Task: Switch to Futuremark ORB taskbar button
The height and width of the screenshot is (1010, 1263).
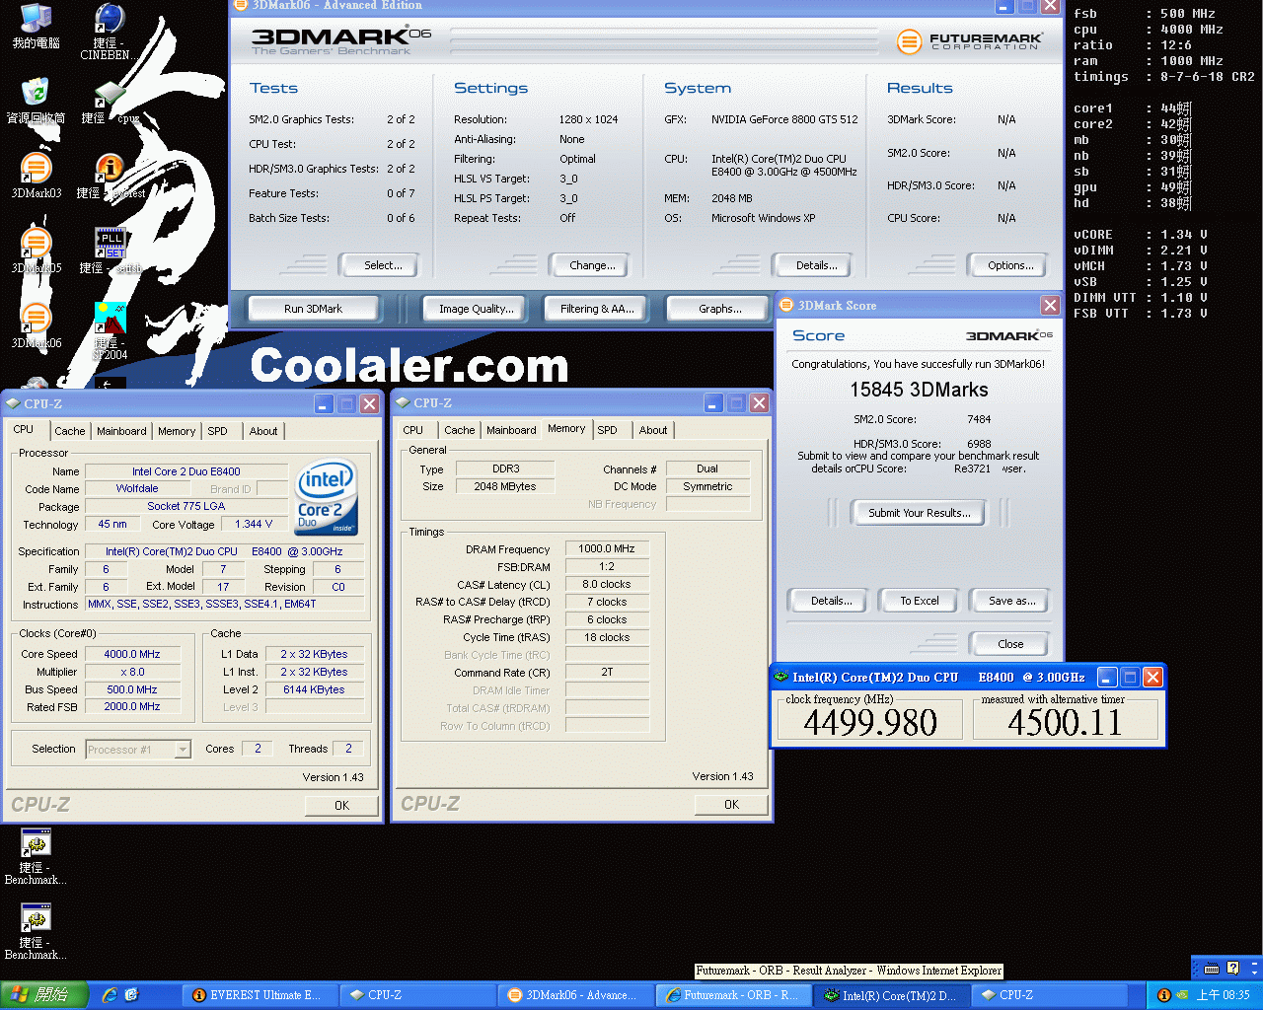Action: (x=732, y=995)
